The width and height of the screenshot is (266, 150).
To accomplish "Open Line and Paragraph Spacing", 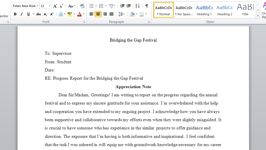I will [x=121, y=14].
